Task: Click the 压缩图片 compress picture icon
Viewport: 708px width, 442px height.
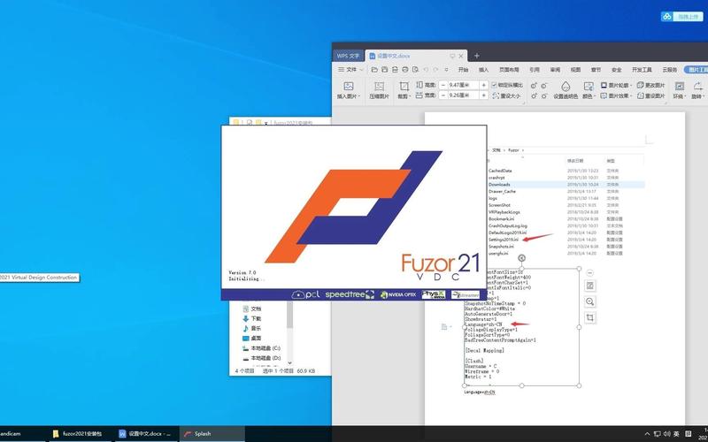Action: (x=380, y=90)
